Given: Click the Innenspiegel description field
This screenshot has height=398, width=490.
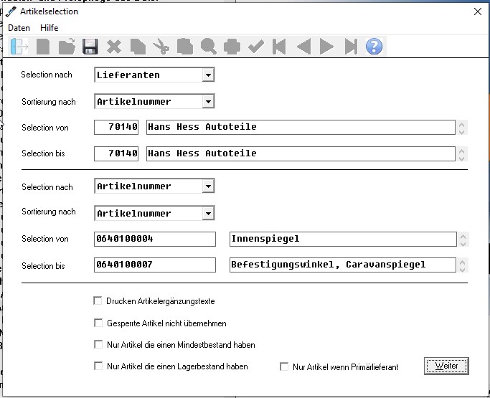Looking at the screenshot, I should (343, 239).
